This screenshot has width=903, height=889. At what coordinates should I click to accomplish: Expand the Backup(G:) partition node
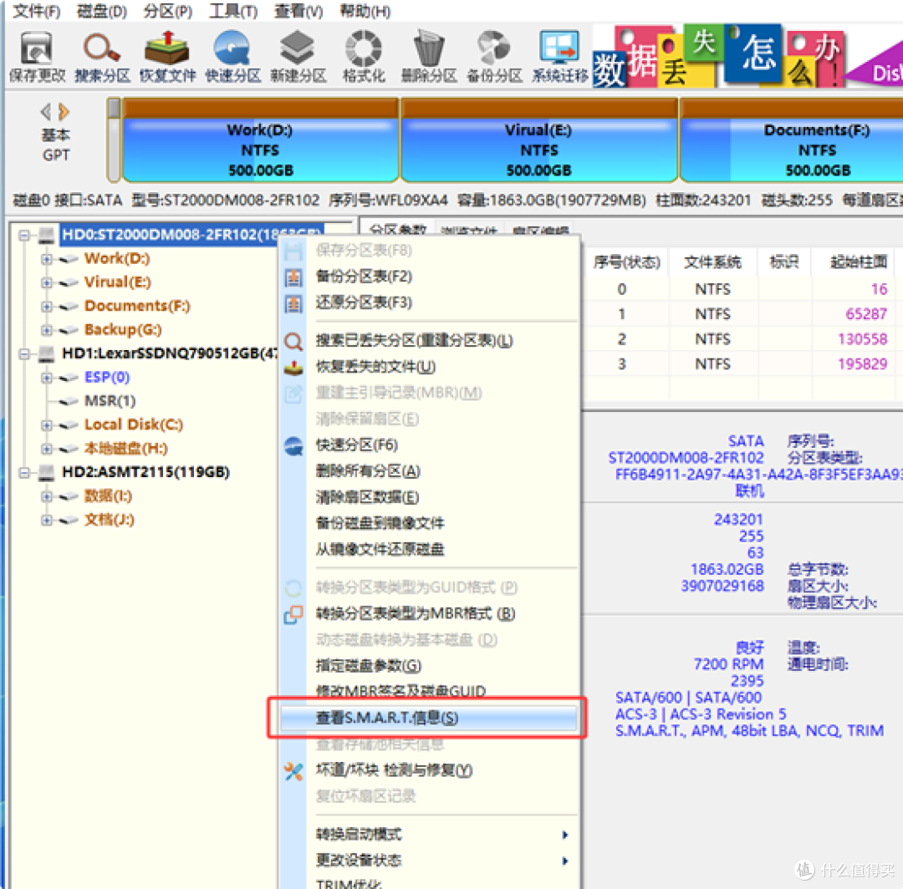[47, 330]
